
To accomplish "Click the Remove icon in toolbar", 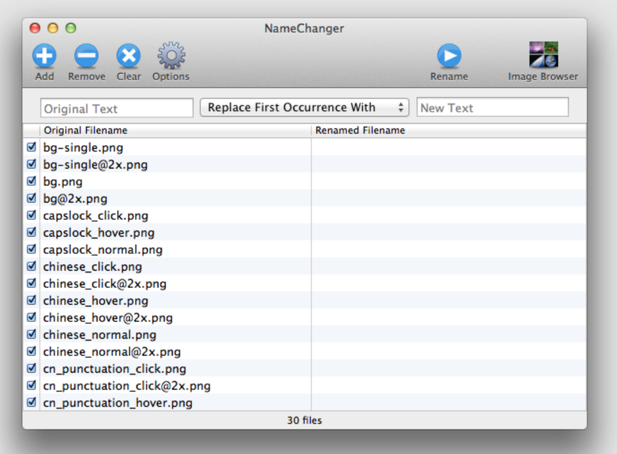I will click(86, 56).
